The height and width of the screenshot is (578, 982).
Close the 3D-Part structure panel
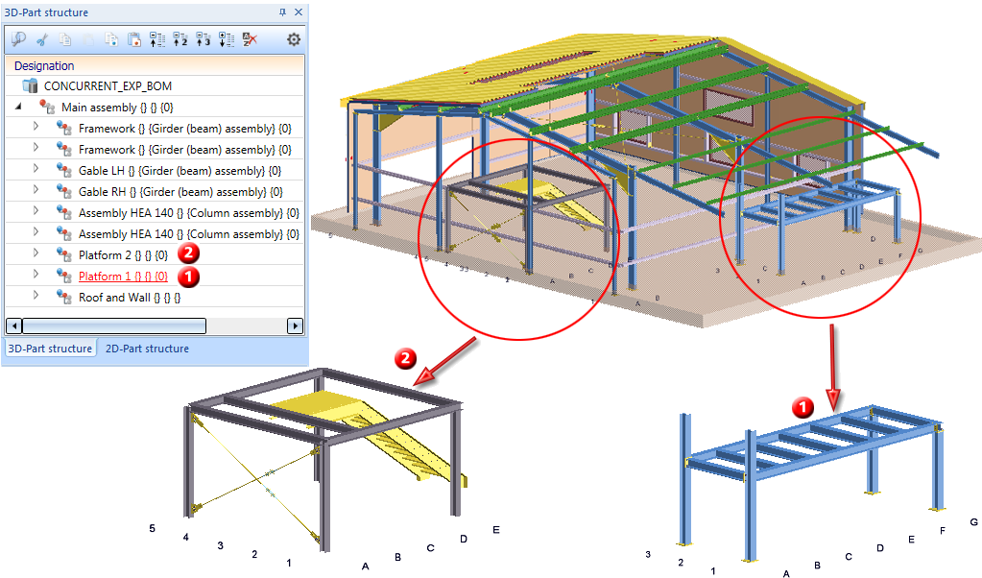click(299, 12)
